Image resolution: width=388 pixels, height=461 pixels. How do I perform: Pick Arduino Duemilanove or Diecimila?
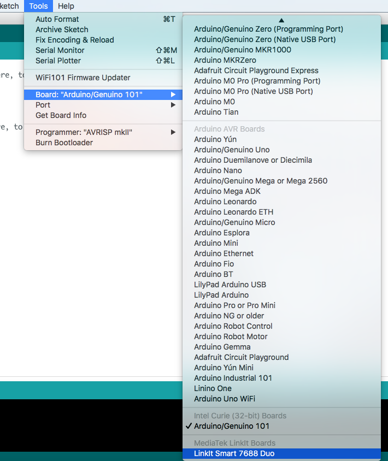click(x=281, y=160)
